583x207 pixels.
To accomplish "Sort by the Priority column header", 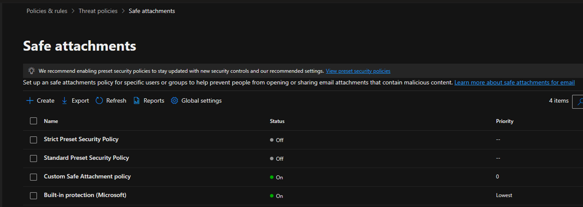I will click(x=504, y=121).
